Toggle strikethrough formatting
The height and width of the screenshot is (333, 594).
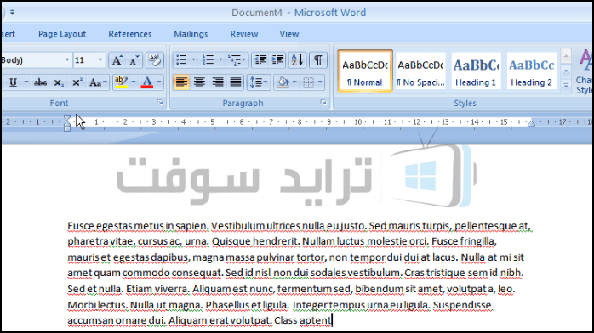(40, 82)
